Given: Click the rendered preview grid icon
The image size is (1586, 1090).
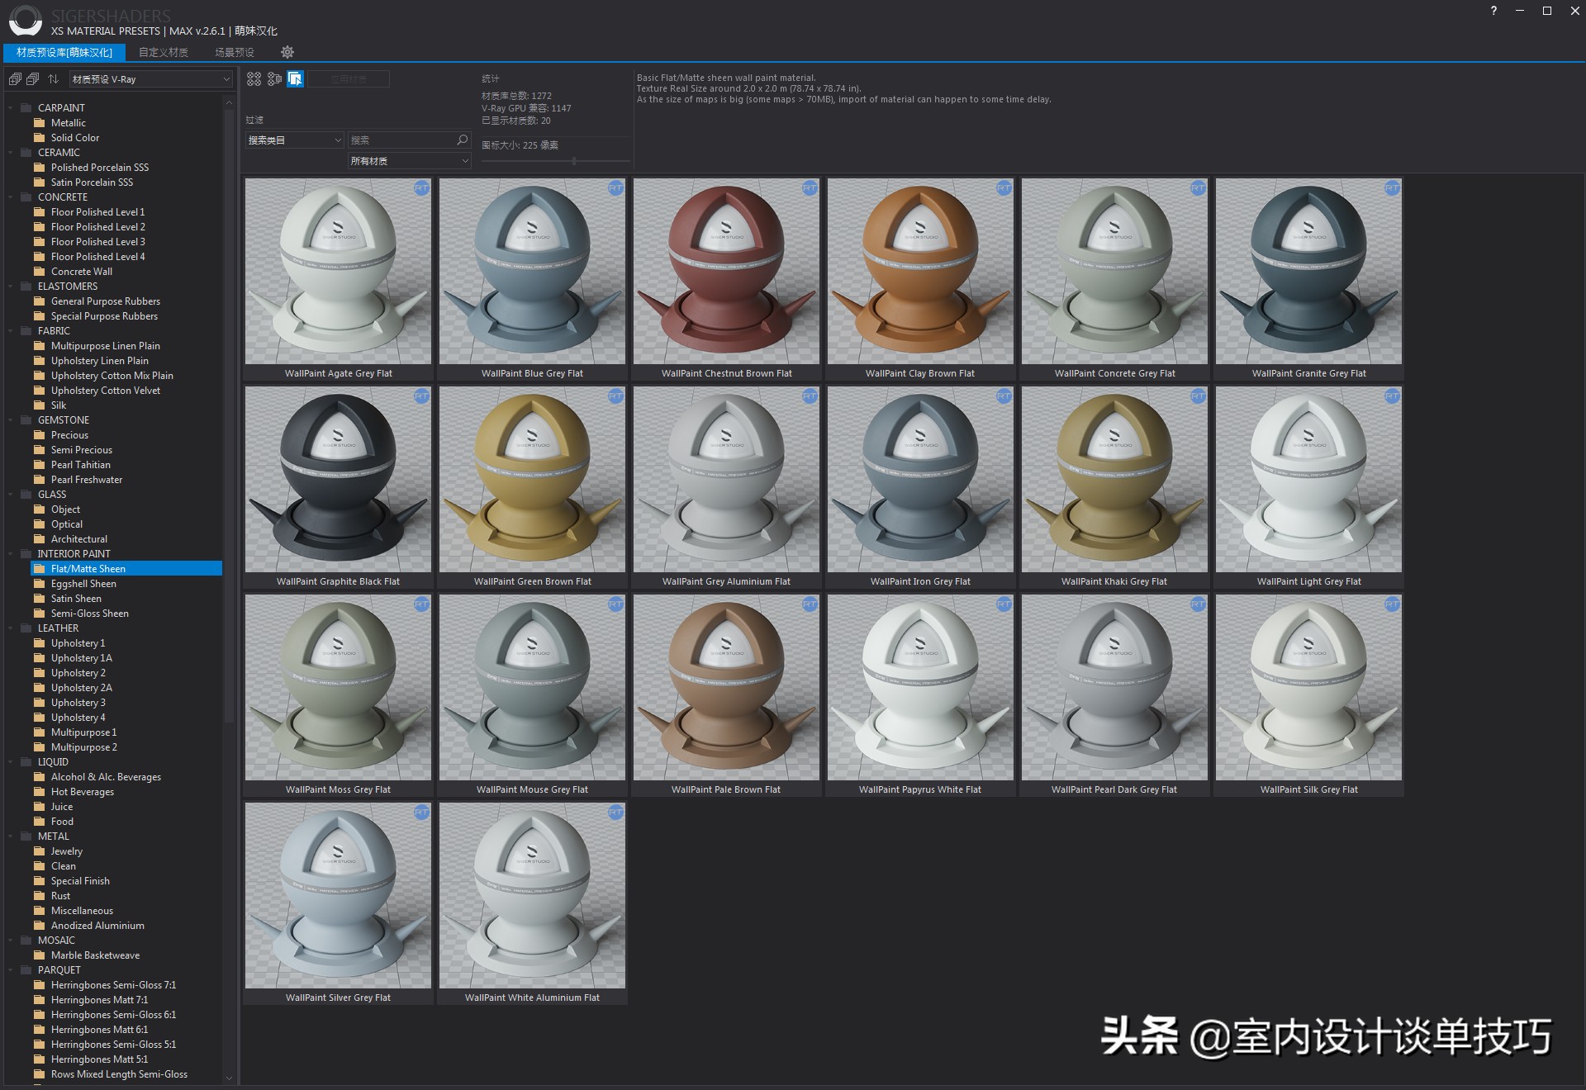Looking at the screenshot, I should coord(273,78).
